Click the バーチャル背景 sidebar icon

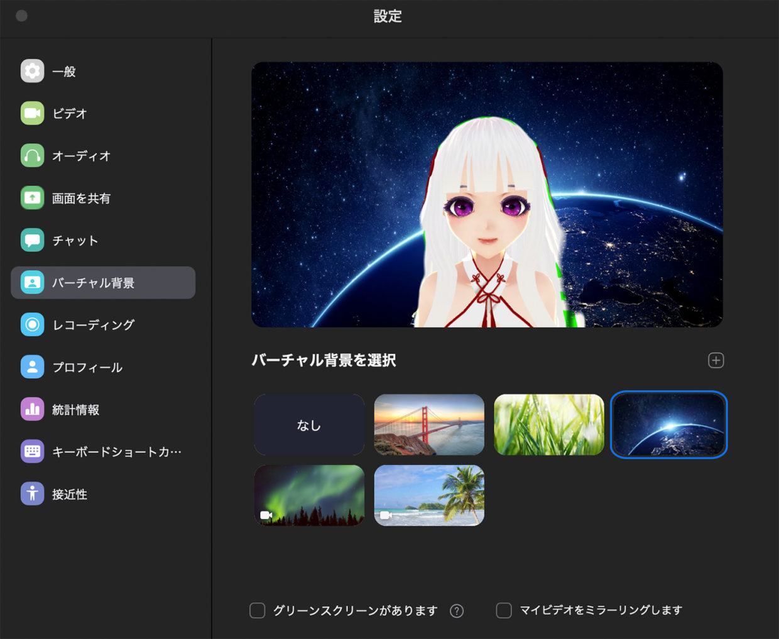click(32, 282)
